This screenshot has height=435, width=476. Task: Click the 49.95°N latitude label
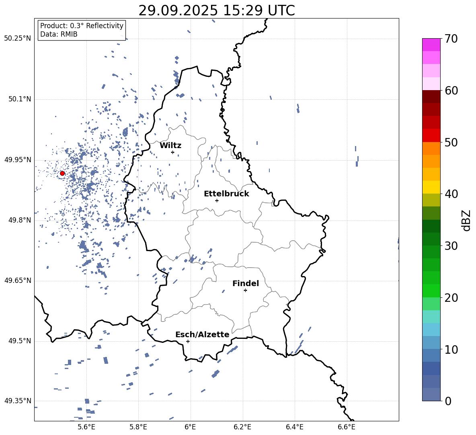18,160
